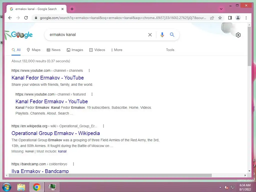Click the address bar URL
The image size is (256, 192).
123,18
